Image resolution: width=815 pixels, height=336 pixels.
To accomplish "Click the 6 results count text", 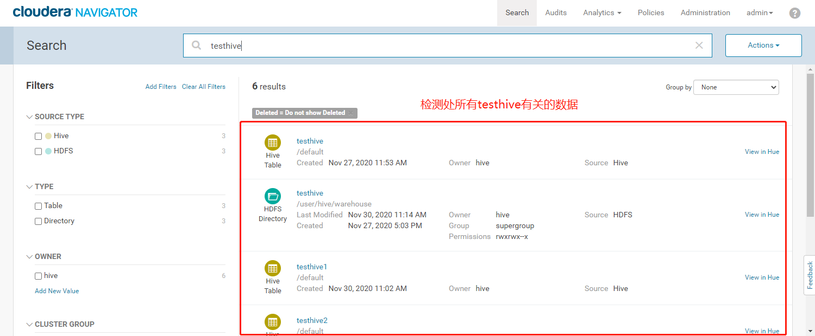I will click(x=269, y=87).
